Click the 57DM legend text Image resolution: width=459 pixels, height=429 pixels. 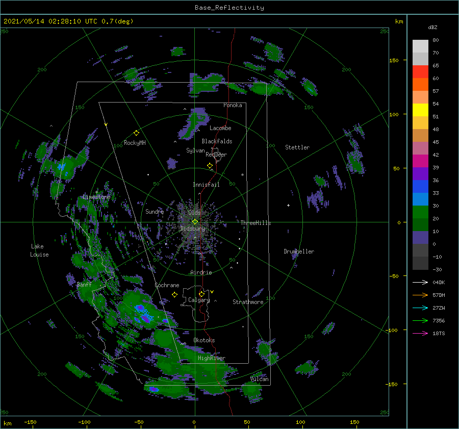point(439,295)
